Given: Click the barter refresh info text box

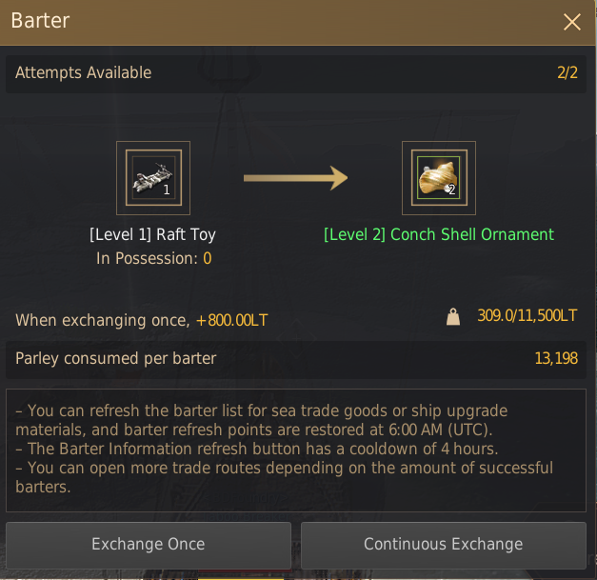Looking at the screenshot, I should click(x=296, y=450).
